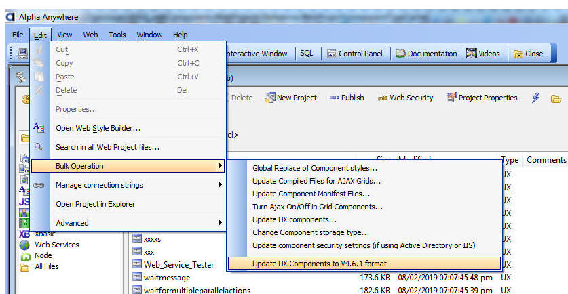Click the folder icon after lightning bolt
The height and width of the screenshot is (294, 568).
click(556, 98)
